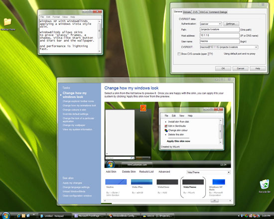Viewport: 274px width, 219px height.
Task: Click the skin list horizontal scrollbar thumb
Action: tap(215, 201)
